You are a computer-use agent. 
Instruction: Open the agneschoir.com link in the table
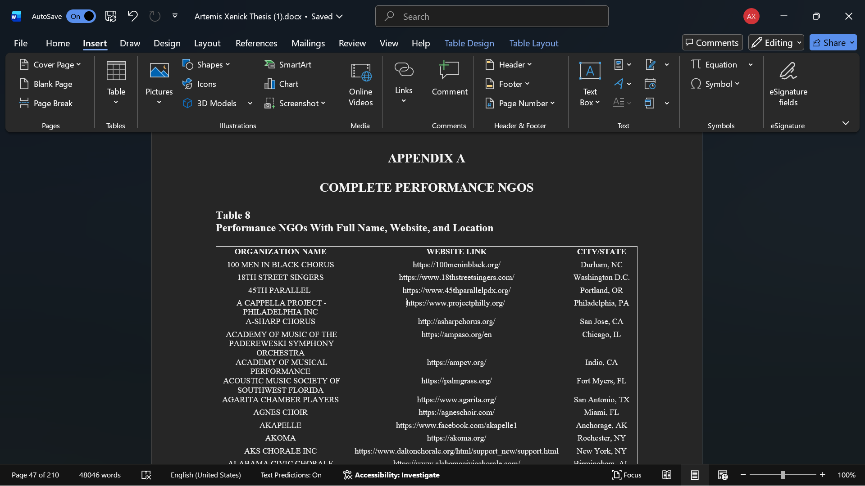tap(456, 412)
